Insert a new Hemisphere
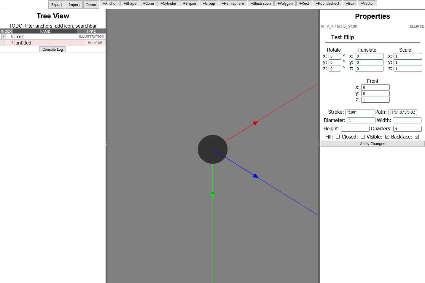 tap(233, 4)
